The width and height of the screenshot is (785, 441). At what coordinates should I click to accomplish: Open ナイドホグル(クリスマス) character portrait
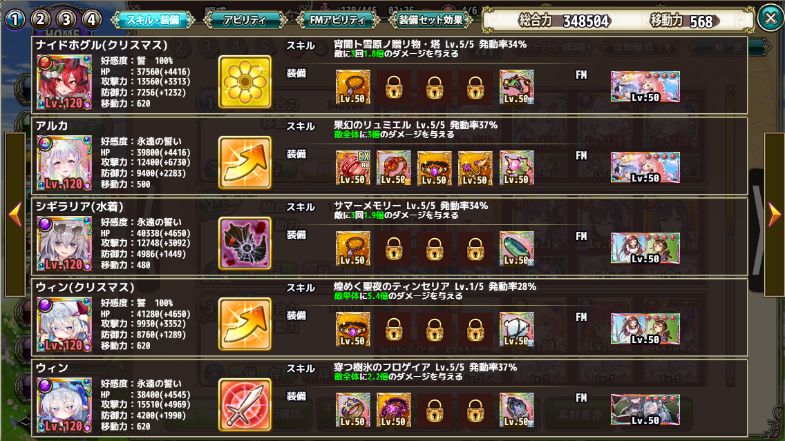click(64, 83)
